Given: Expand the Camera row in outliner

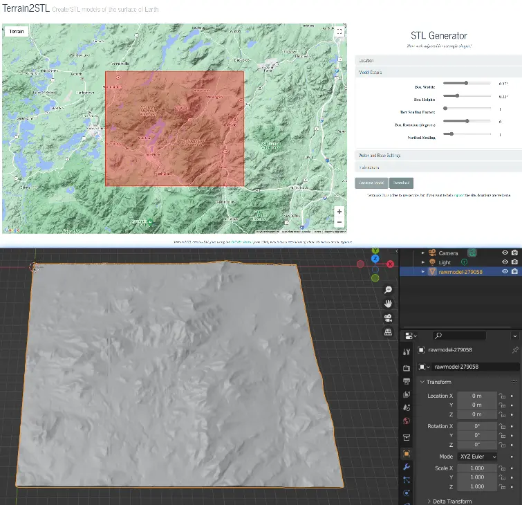Looking at the screenshot, I should (423, 252).
